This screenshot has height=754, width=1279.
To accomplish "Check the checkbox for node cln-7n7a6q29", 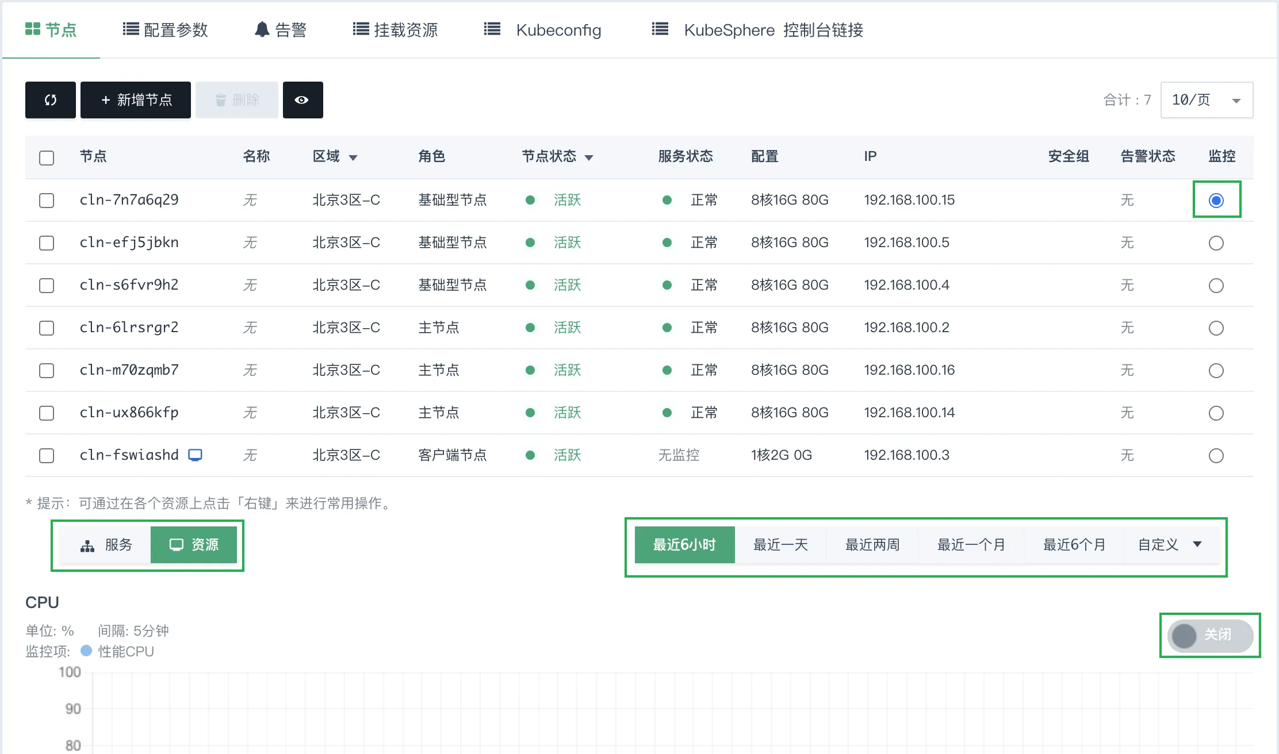I will click(47, 200).
